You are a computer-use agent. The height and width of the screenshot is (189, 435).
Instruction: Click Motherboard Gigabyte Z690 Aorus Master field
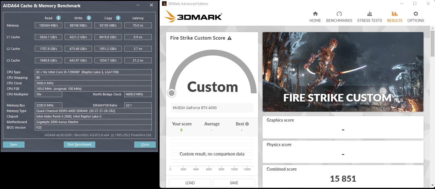(93, 122)
